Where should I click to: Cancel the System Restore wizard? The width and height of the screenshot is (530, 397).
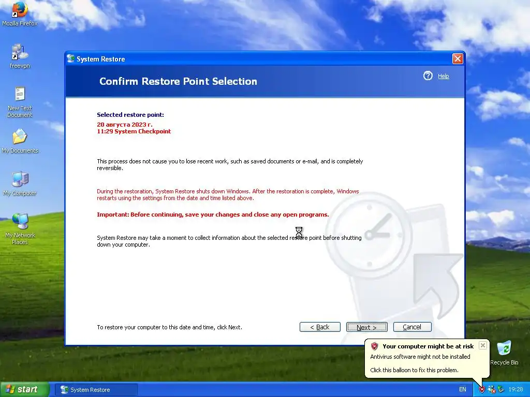(412, 327)
